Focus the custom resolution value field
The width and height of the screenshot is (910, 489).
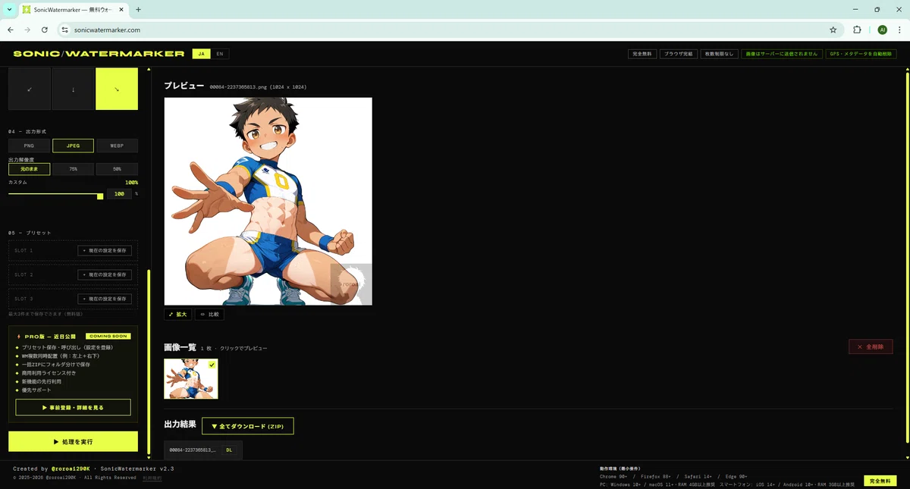(x=119, y=194)
